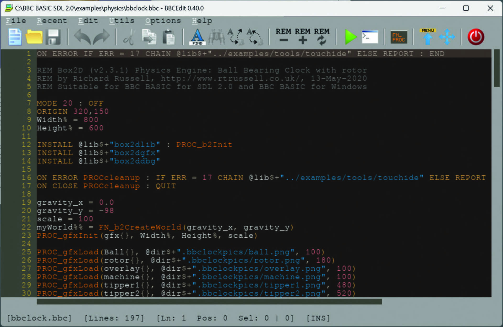Viewport: 503px width, 327px height.
Task: Click the Redo arrow icon
Action: [x=101, y=37]
